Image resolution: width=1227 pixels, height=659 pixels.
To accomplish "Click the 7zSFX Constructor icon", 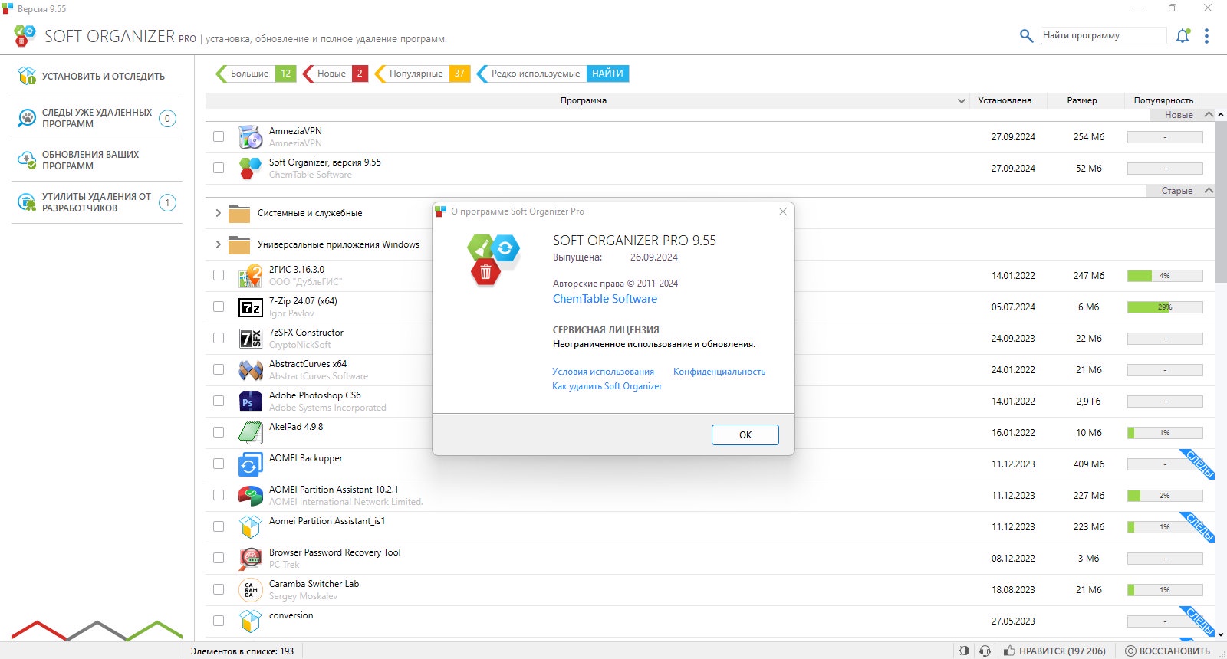I will (x=251, y=338).
